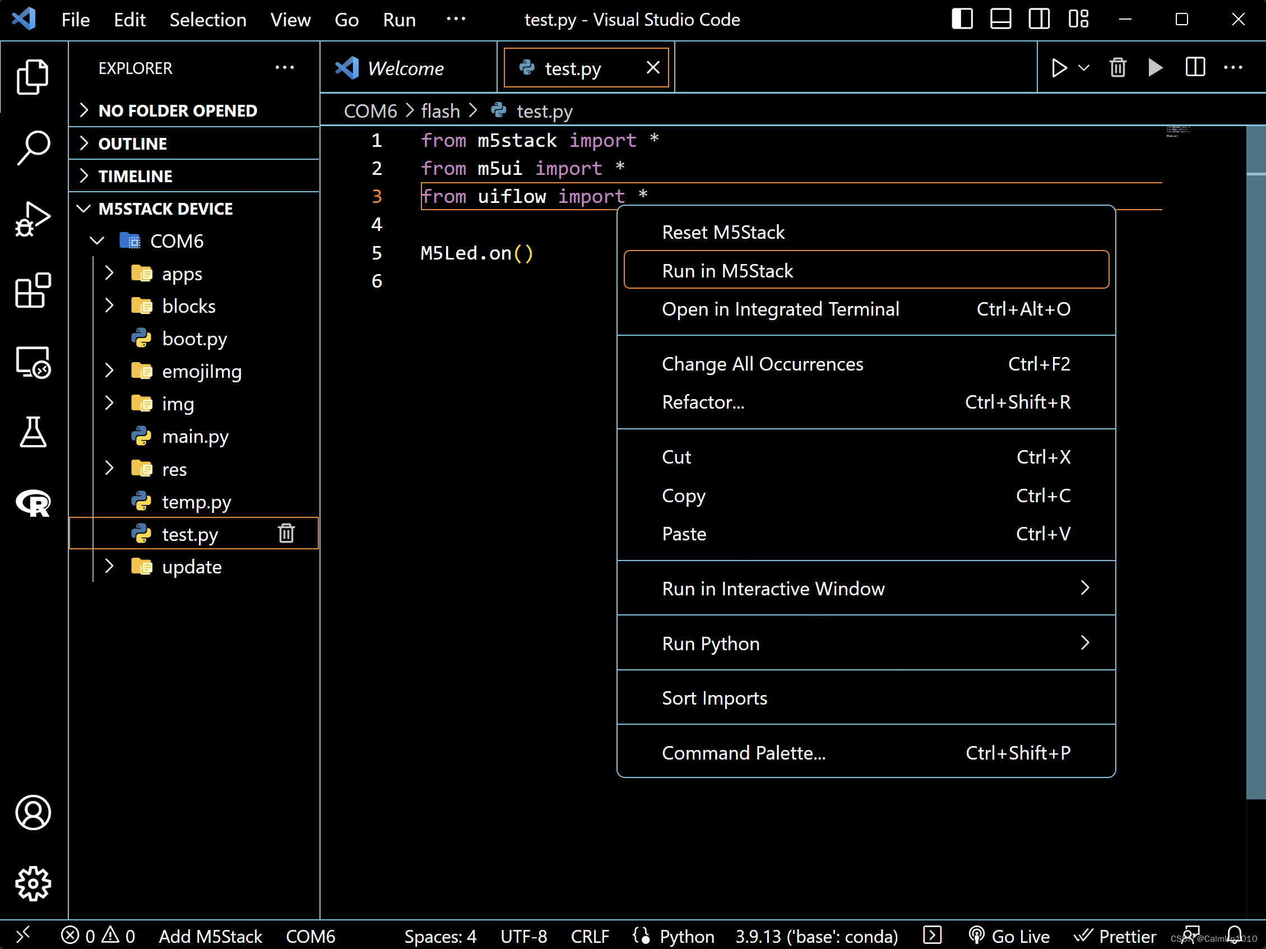The width and height of the screenshot is (1266, 949).
Task: Open editor More Actions ellipsis
Action: pos(1233,68)
